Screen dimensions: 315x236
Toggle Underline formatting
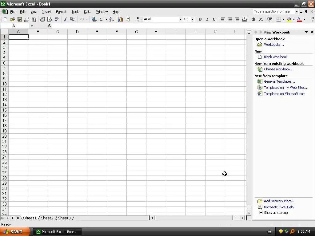214,19
